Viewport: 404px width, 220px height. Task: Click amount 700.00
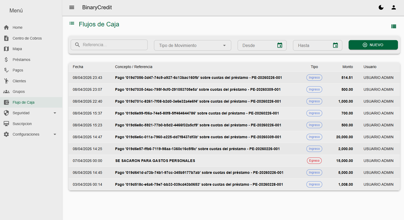click(347, 113)
